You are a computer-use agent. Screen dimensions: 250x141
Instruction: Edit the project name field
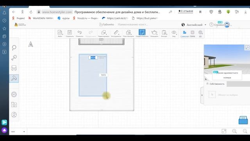(x=133, y=24)
